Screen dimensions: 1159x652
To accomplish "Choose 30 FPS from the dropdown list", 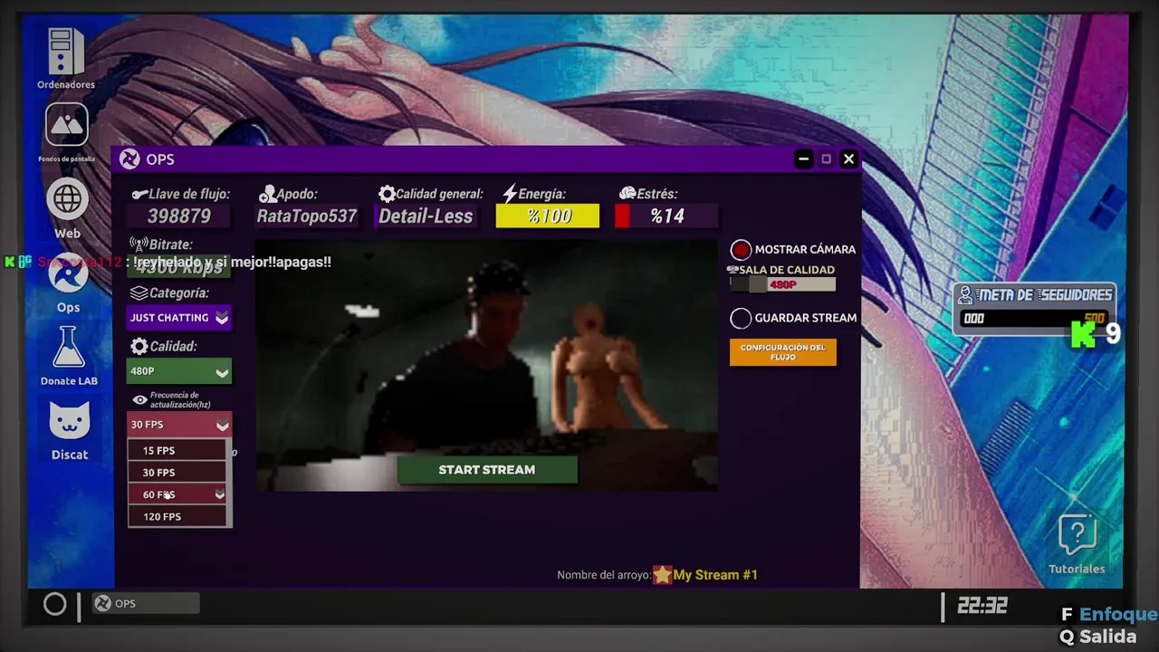I will (x=177, y=473).
